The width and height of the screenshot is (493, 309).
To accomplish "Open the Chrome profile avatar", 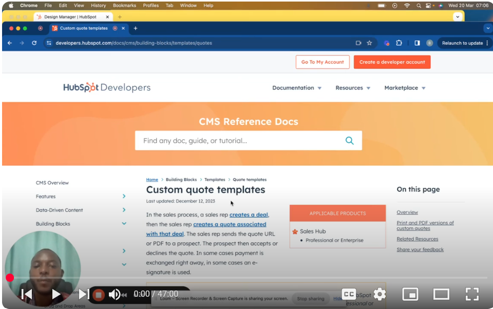I will [x=429, y=43].
